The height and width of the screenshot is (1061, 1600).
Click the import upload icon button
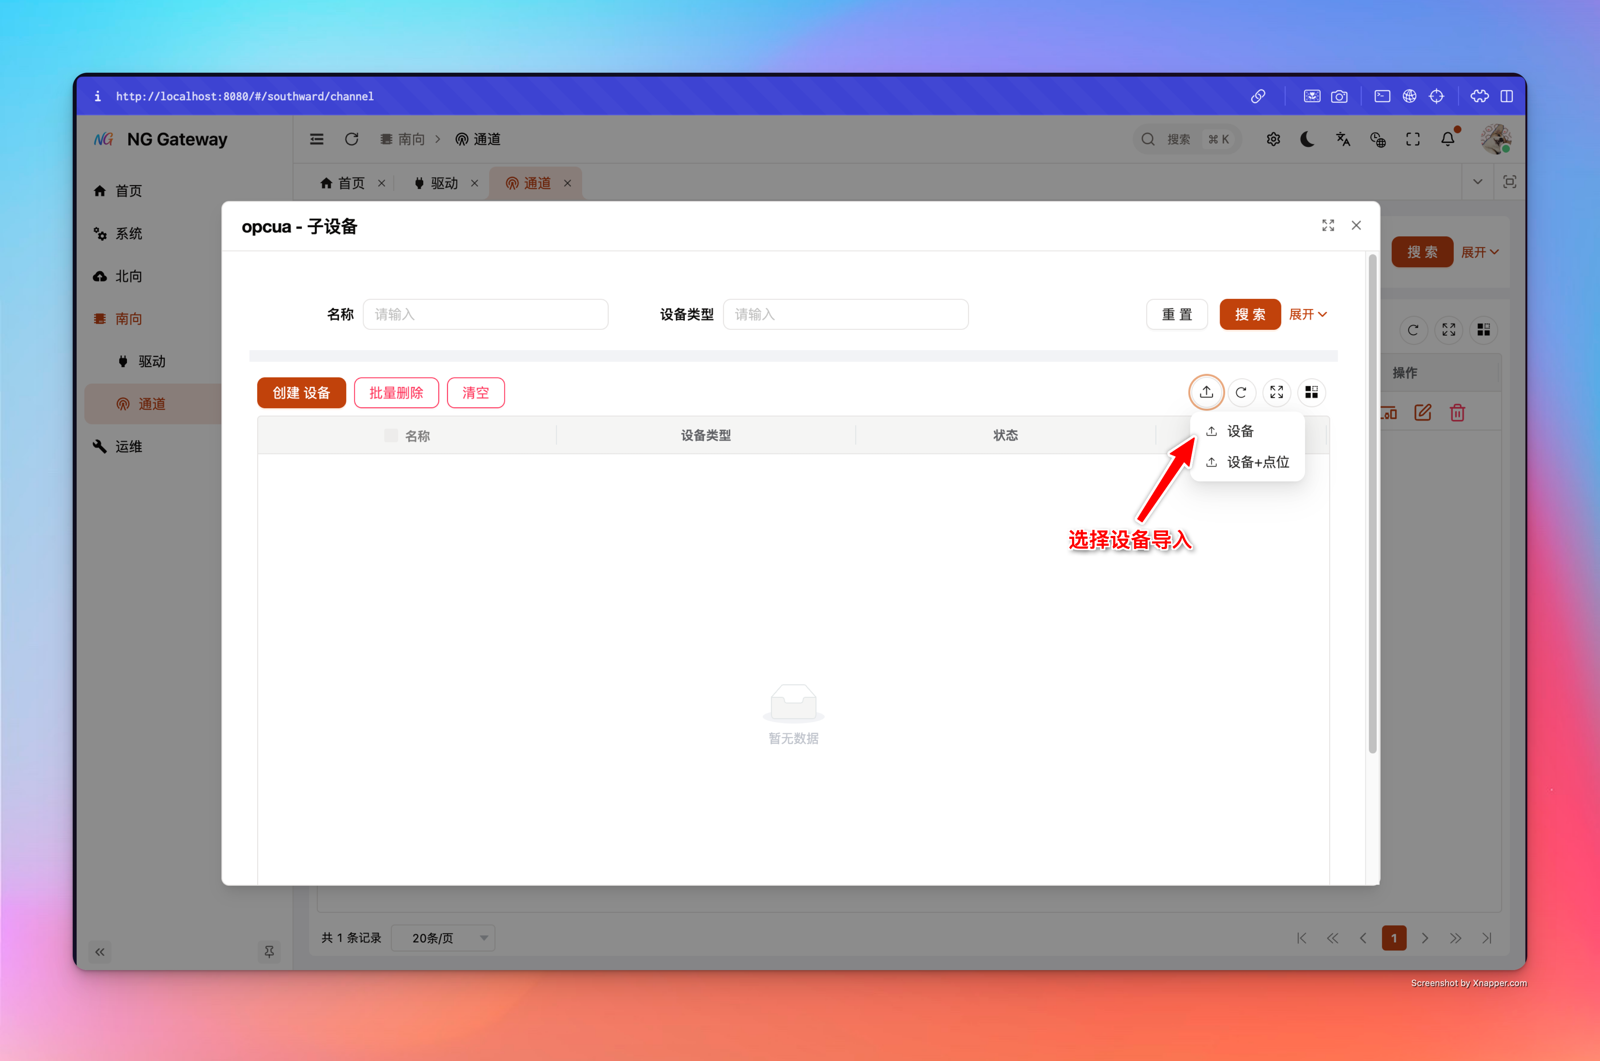point(1205,392)
